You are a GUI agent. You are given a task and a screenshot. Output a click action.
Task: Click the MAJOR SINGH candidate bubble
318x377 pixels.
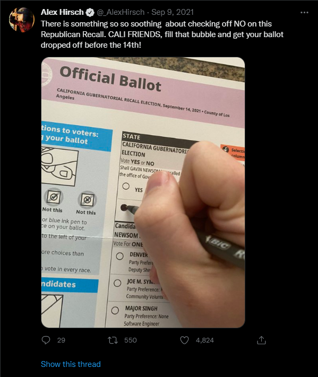[x=115, y=310]
